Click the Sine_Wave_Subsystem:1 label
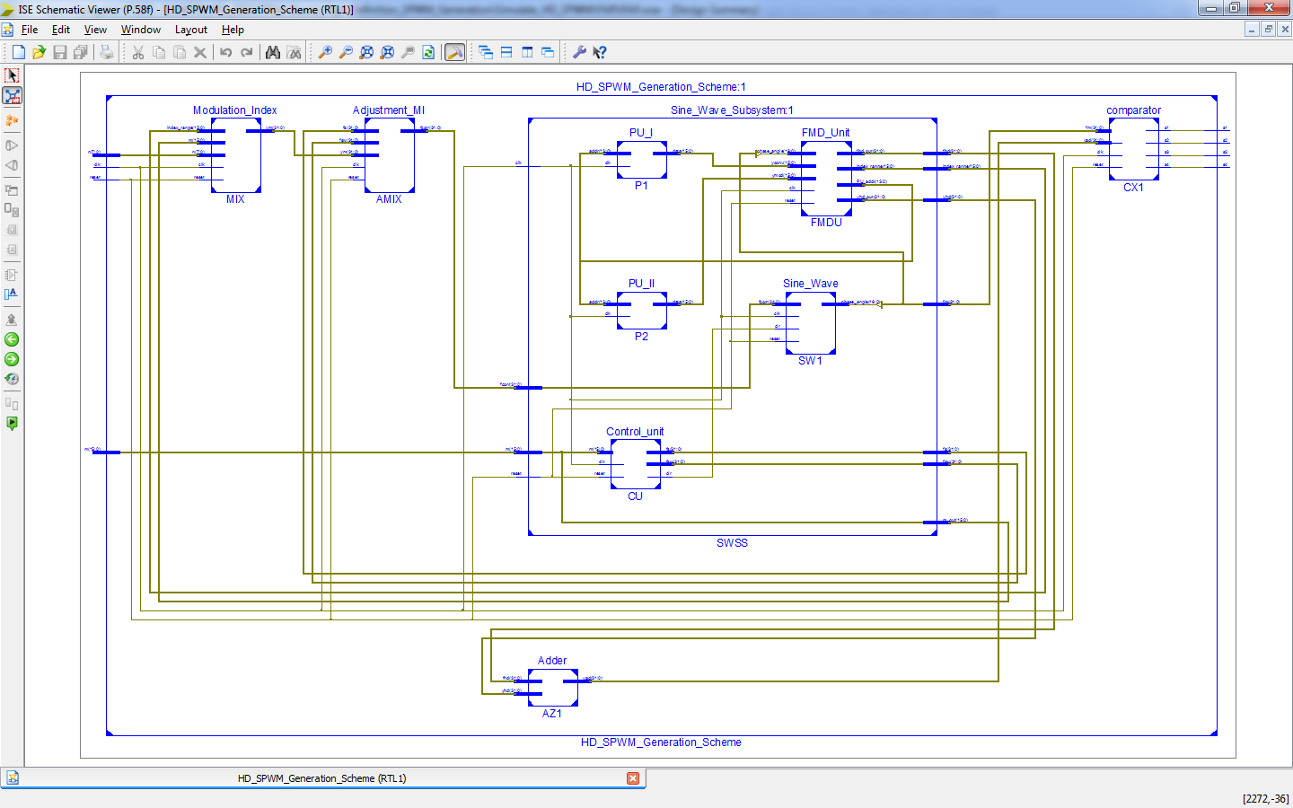 (x=732, y=110)
